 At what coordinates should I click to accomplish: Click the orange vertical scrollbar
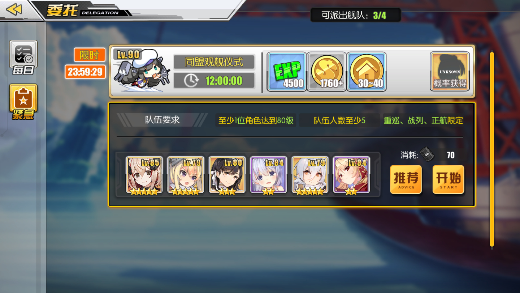click(492, 149)
